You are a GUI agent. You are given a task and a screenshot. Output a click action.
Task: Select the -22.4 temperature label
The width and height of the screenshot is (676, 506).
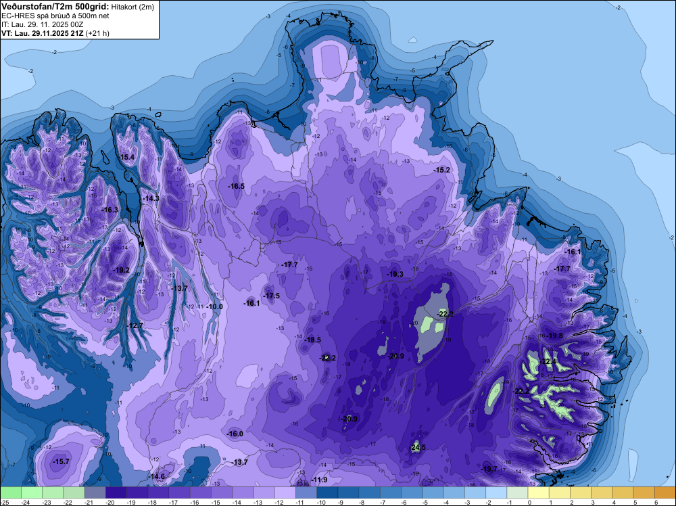click(x=548, y=361)
